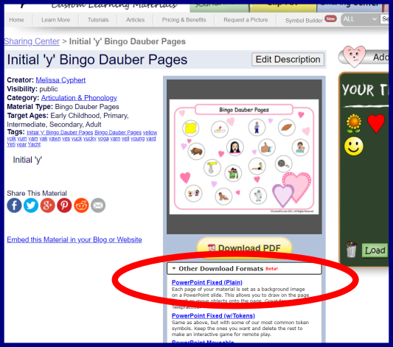Click the trash can in tray
Viewport: 393px width, 347px height.
pos(352,250)
